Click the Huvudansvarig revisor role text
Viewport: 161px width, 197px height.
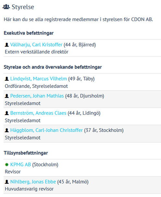[29, 189]
